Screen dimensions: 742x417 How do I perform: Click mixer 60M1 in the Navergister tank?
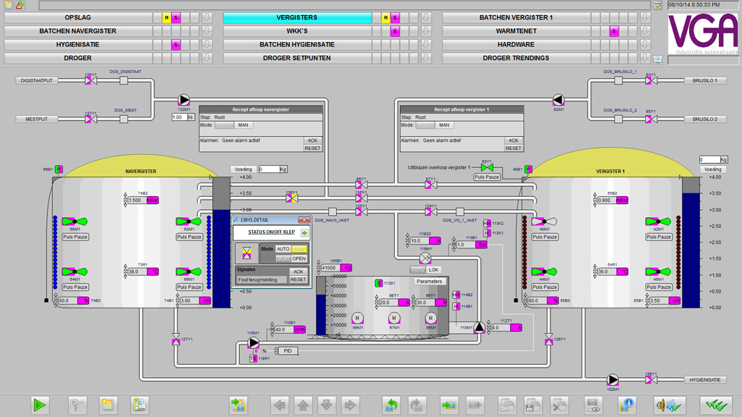click(75, 222)
